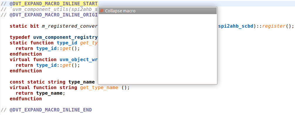Choose Collapse macro in the popup
The width and height of the screenshot is (295, 115).
click(x=157, y=11)
